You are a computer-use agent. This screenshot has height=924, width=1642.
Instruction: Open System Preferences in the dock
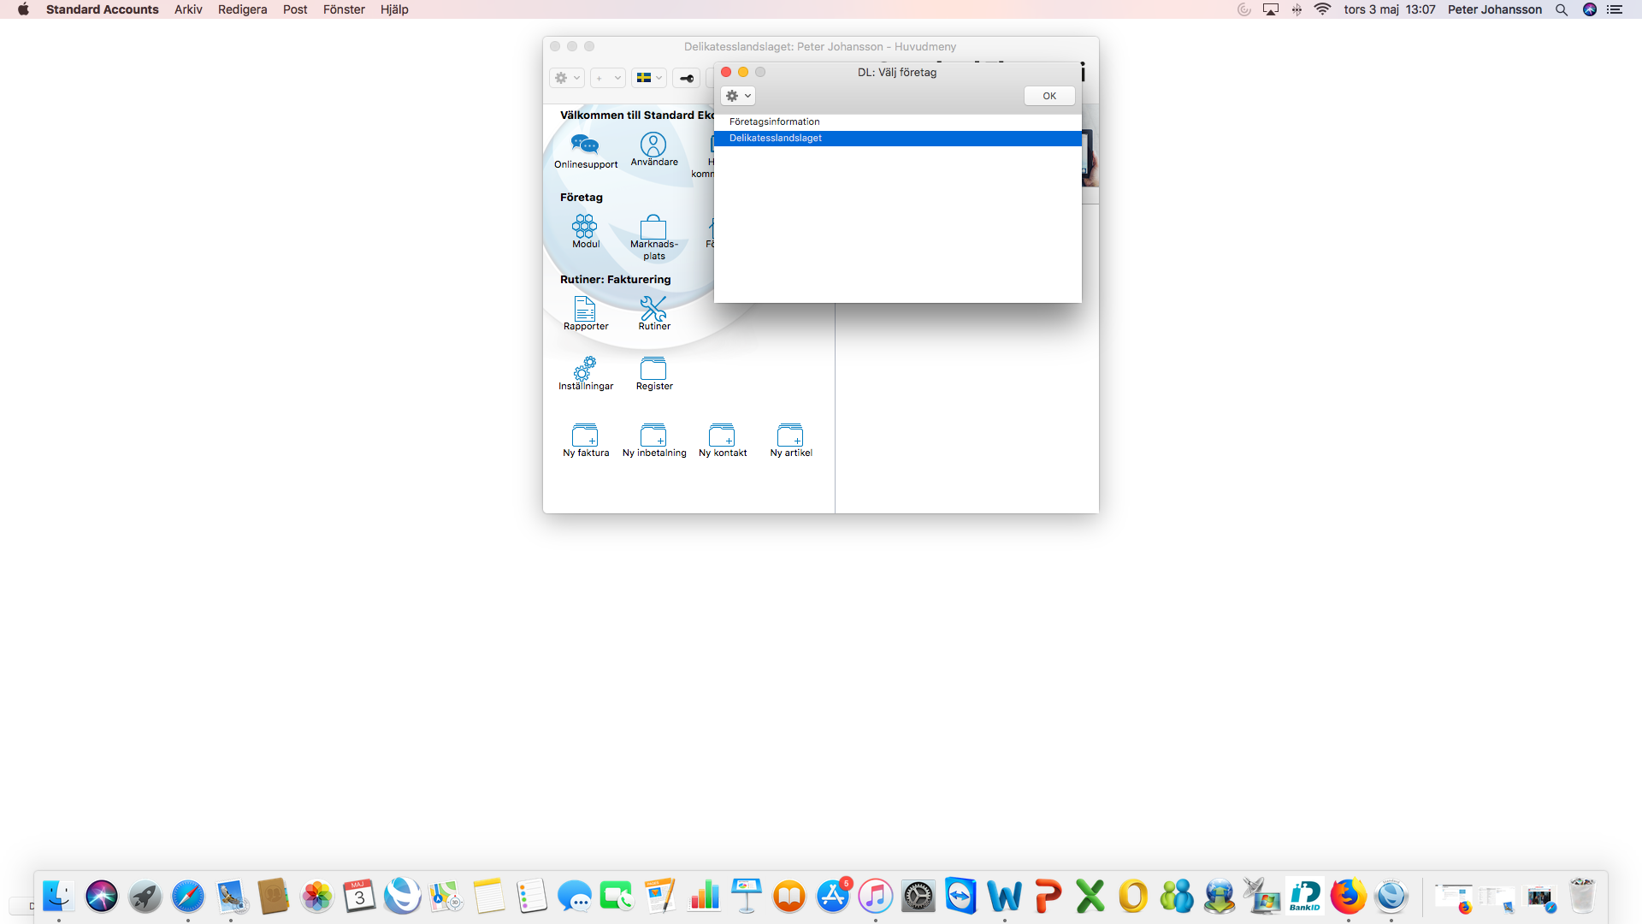click(x=918, y=896)
